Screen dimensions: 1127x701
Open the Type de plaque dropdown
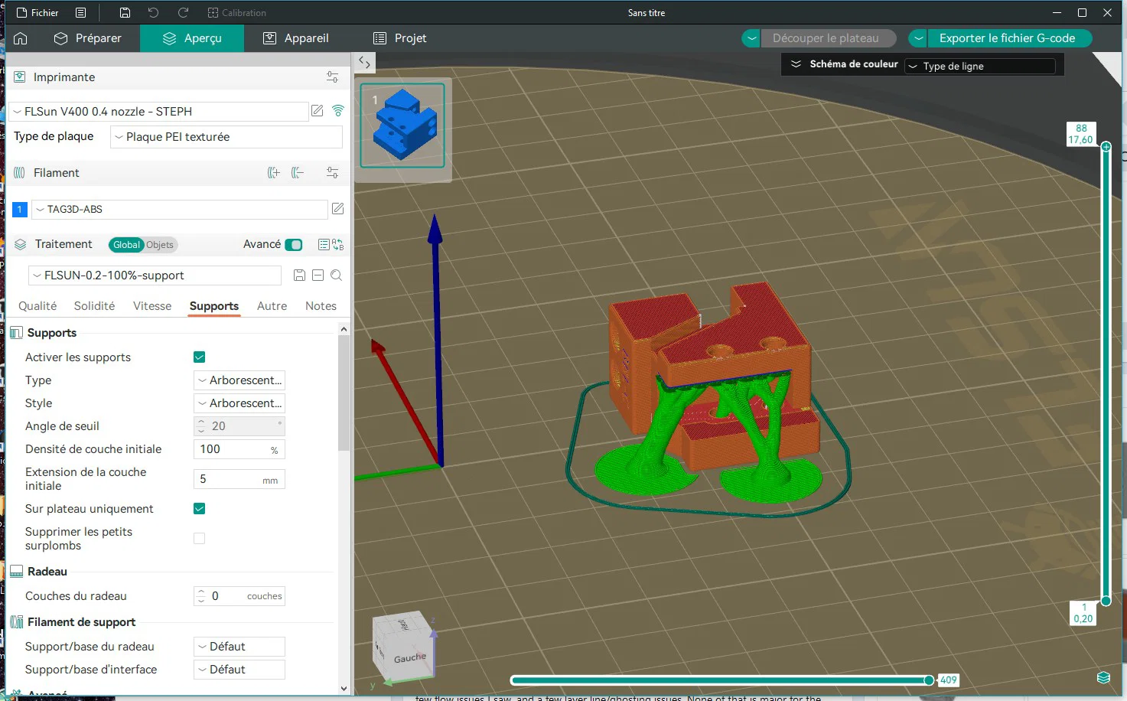pos(226,137)
